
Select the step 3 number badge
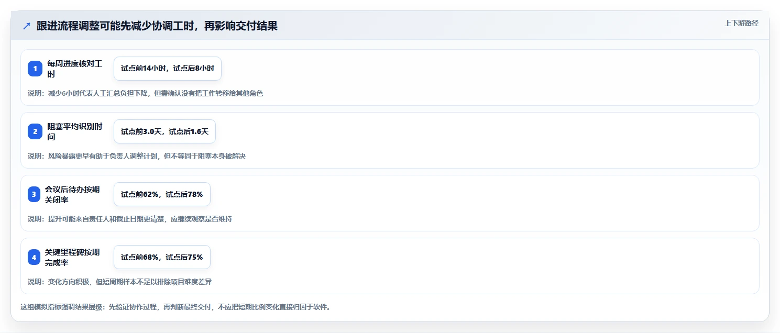click(34, 194)
